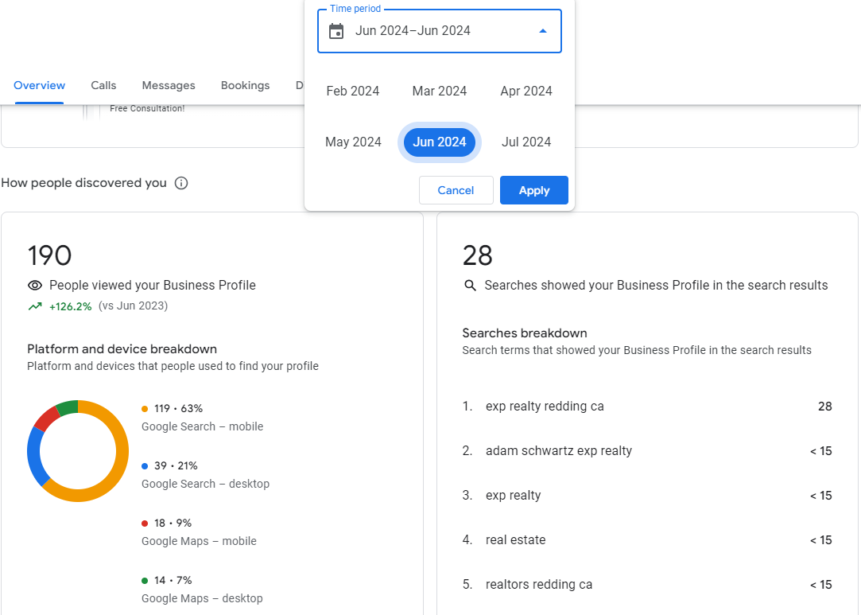Click 'Google Maps – mobile' label
The width and height of the screenshot is (861, 615).
[x=199, y=541]
